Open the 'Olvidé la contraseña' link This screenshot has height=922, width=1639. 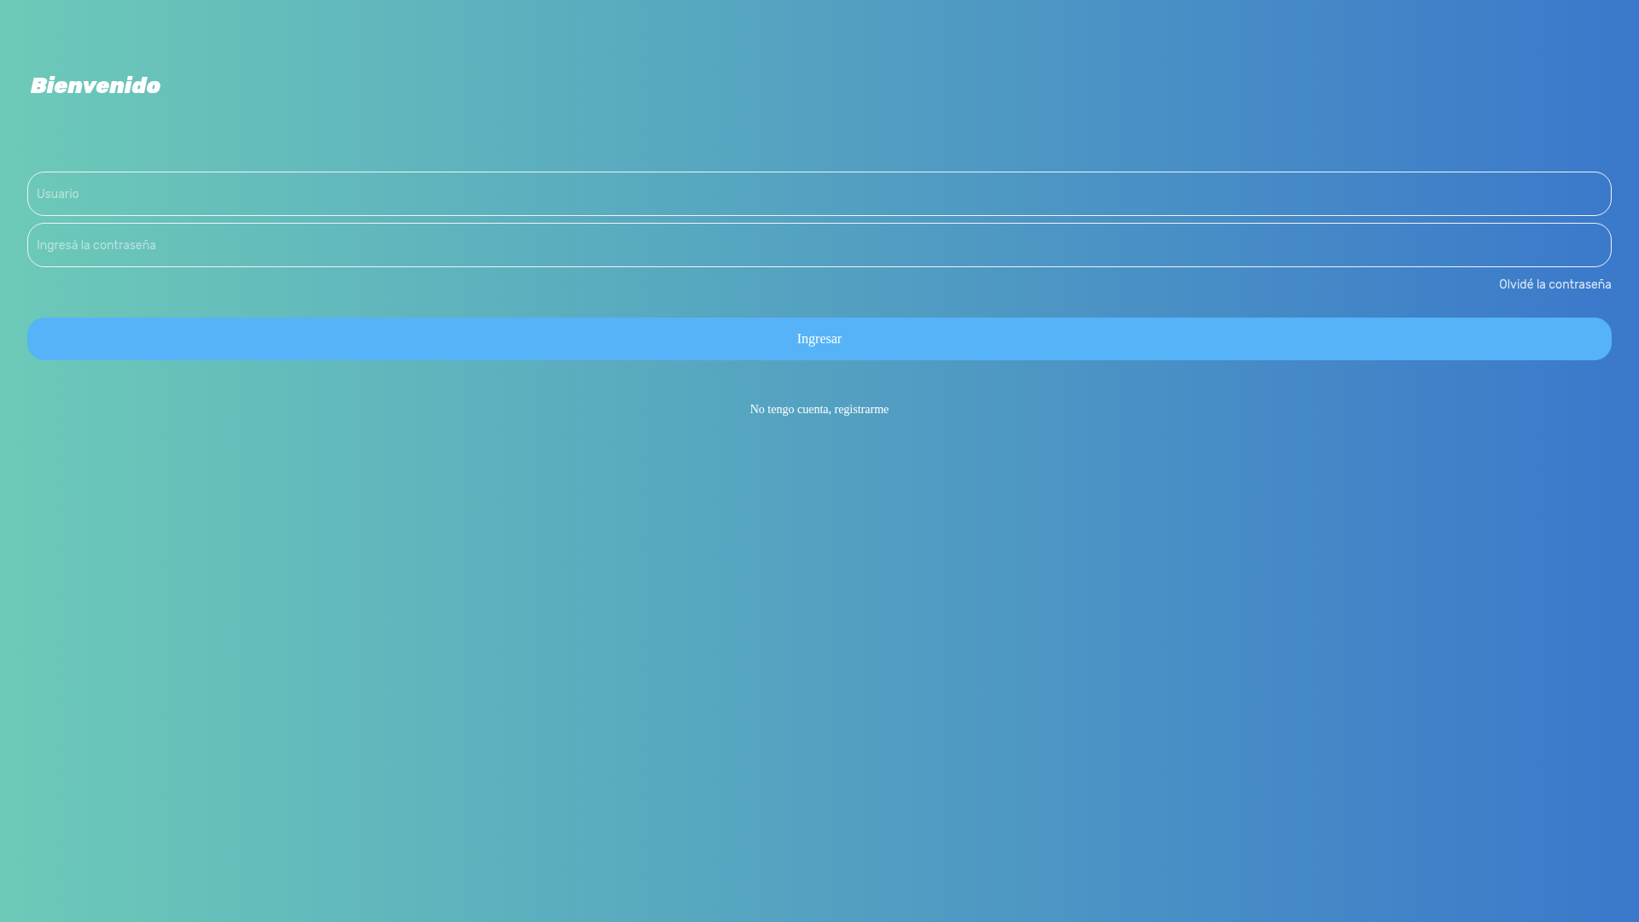point(1554,284)
